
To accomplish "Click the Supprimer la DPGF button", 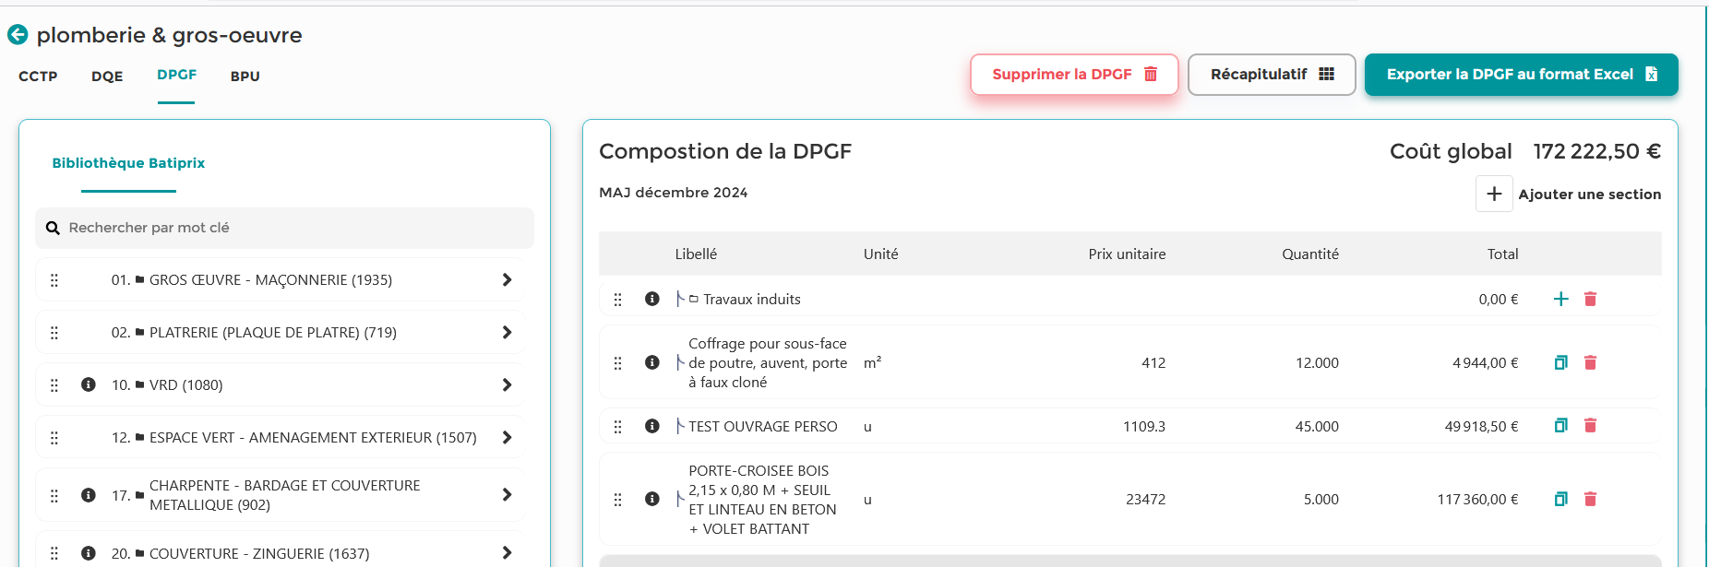I will point(1074,75).
